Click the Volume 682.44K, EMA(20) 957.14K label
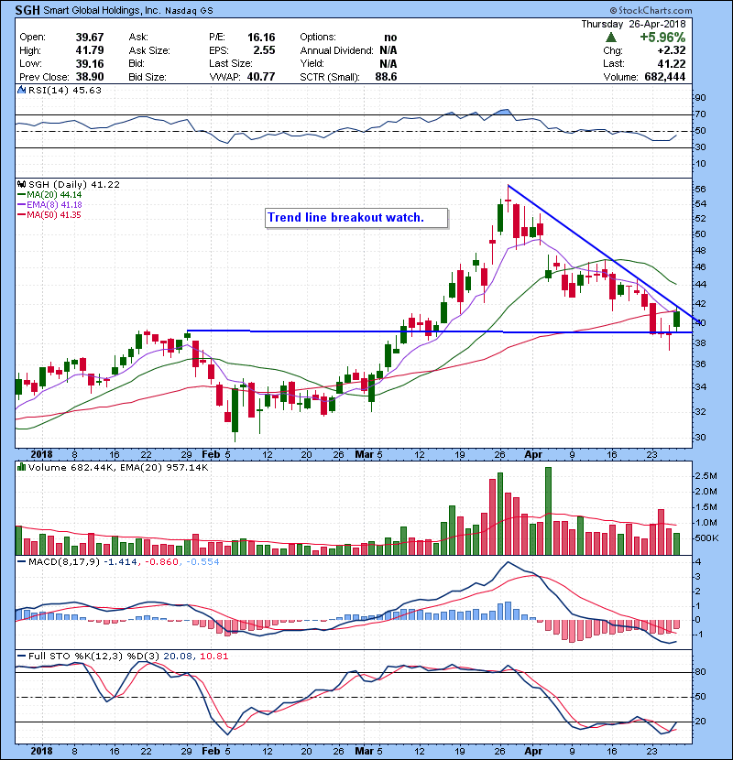Screen dimensions: 733x760 (x=118, y=467)
